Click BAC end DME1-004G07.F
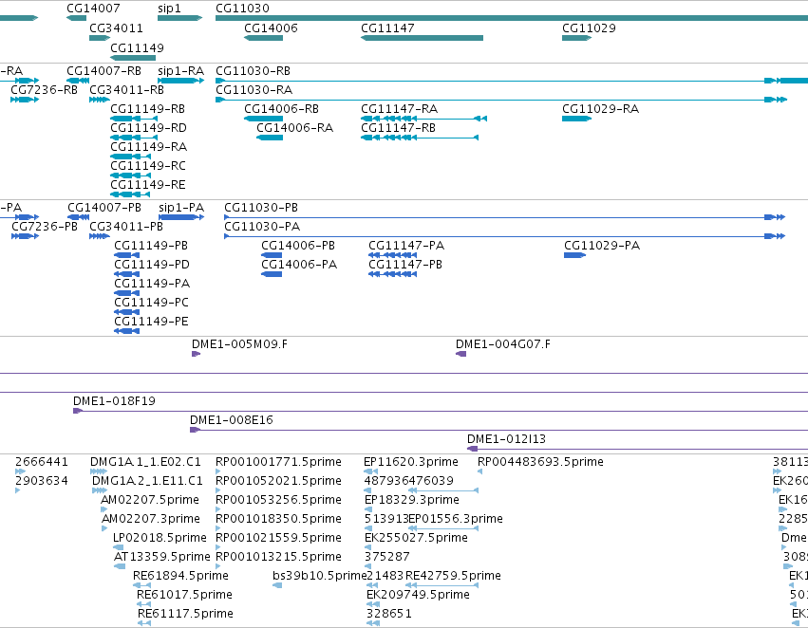This screenshot has width=808, height=628. [x=461, y=354]
